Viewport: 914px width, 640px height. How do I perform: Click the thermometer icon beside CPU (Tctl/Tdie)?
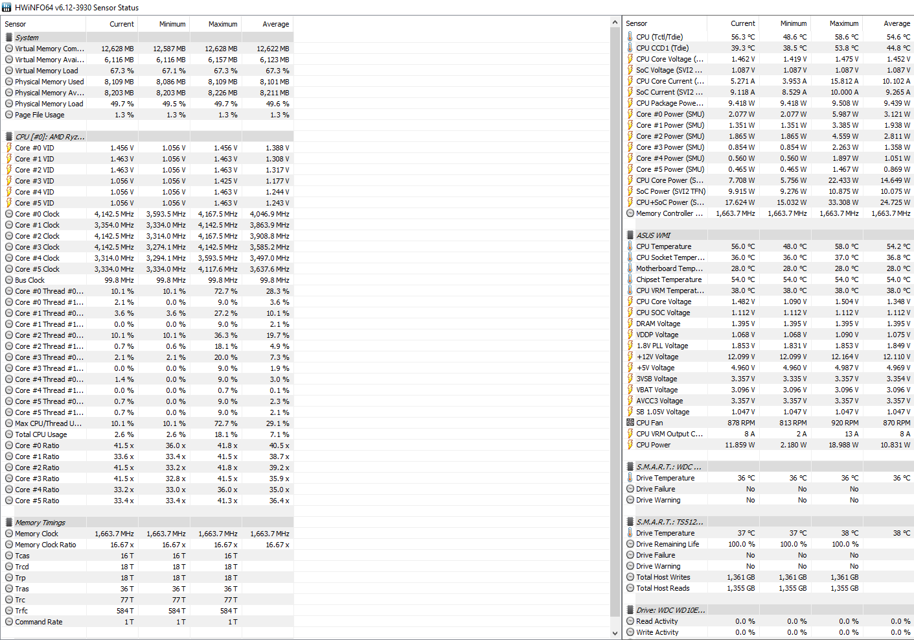[630, 37]
